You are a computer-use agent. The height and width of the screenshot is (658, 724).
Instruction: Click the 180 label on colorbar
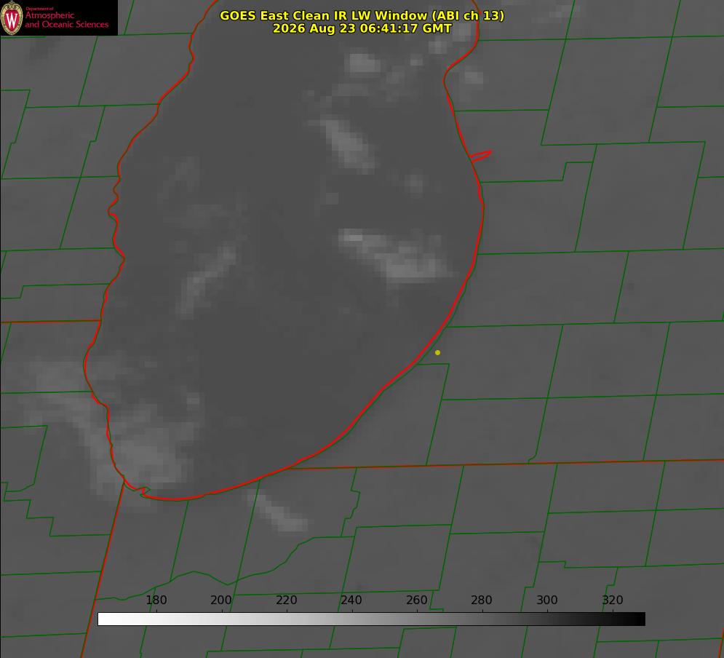pyautogui.click(x=156, y=600)
